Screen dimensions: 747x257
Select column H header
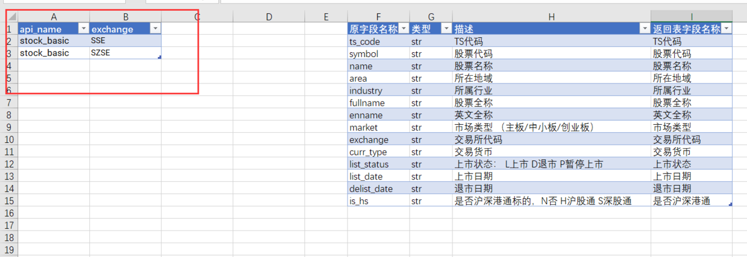[551, 17]
